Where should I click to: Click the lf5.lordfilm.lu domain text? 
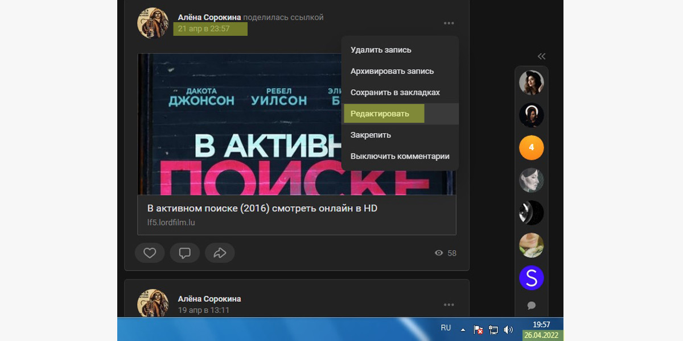pyautogui.click(x=171, y=222)
